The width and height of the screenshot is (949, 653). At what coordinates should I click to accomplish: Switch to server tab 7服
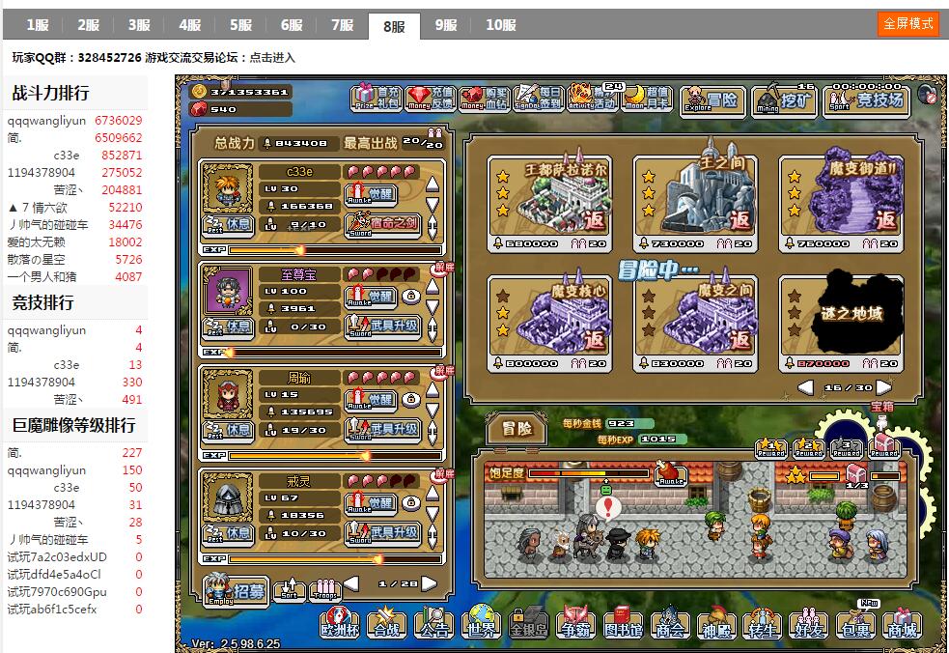pos(343,25)
